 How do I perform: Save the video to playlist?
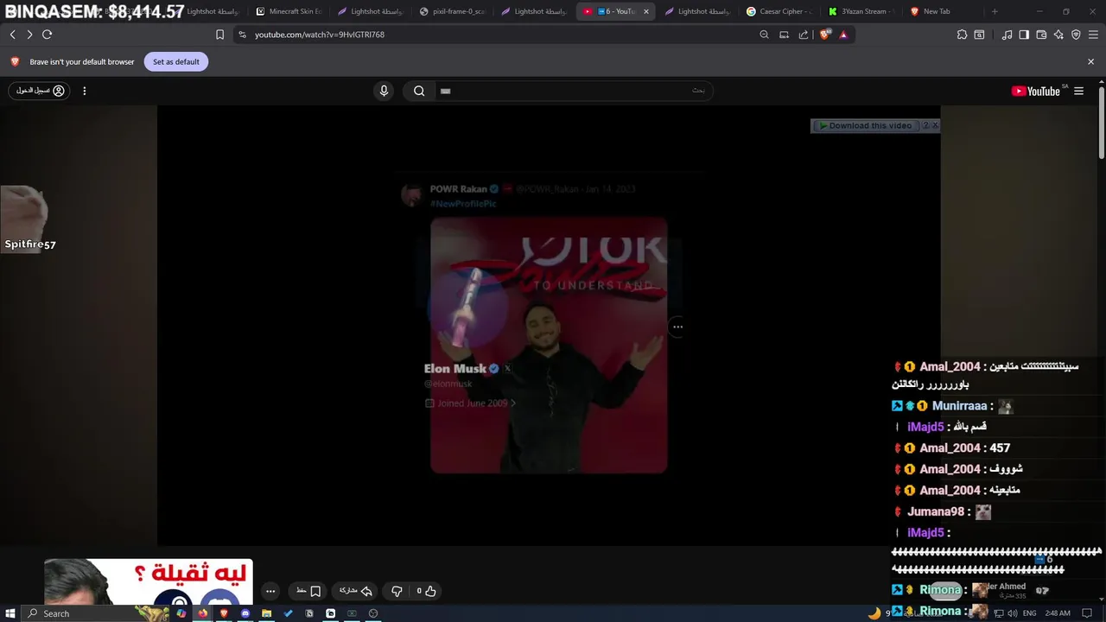[x=308, y=591]
